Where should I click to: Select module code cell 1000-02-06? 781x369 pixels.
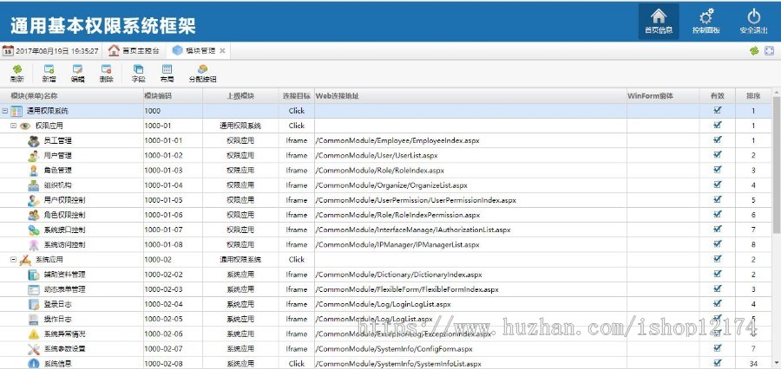click(x=173, y=333)
